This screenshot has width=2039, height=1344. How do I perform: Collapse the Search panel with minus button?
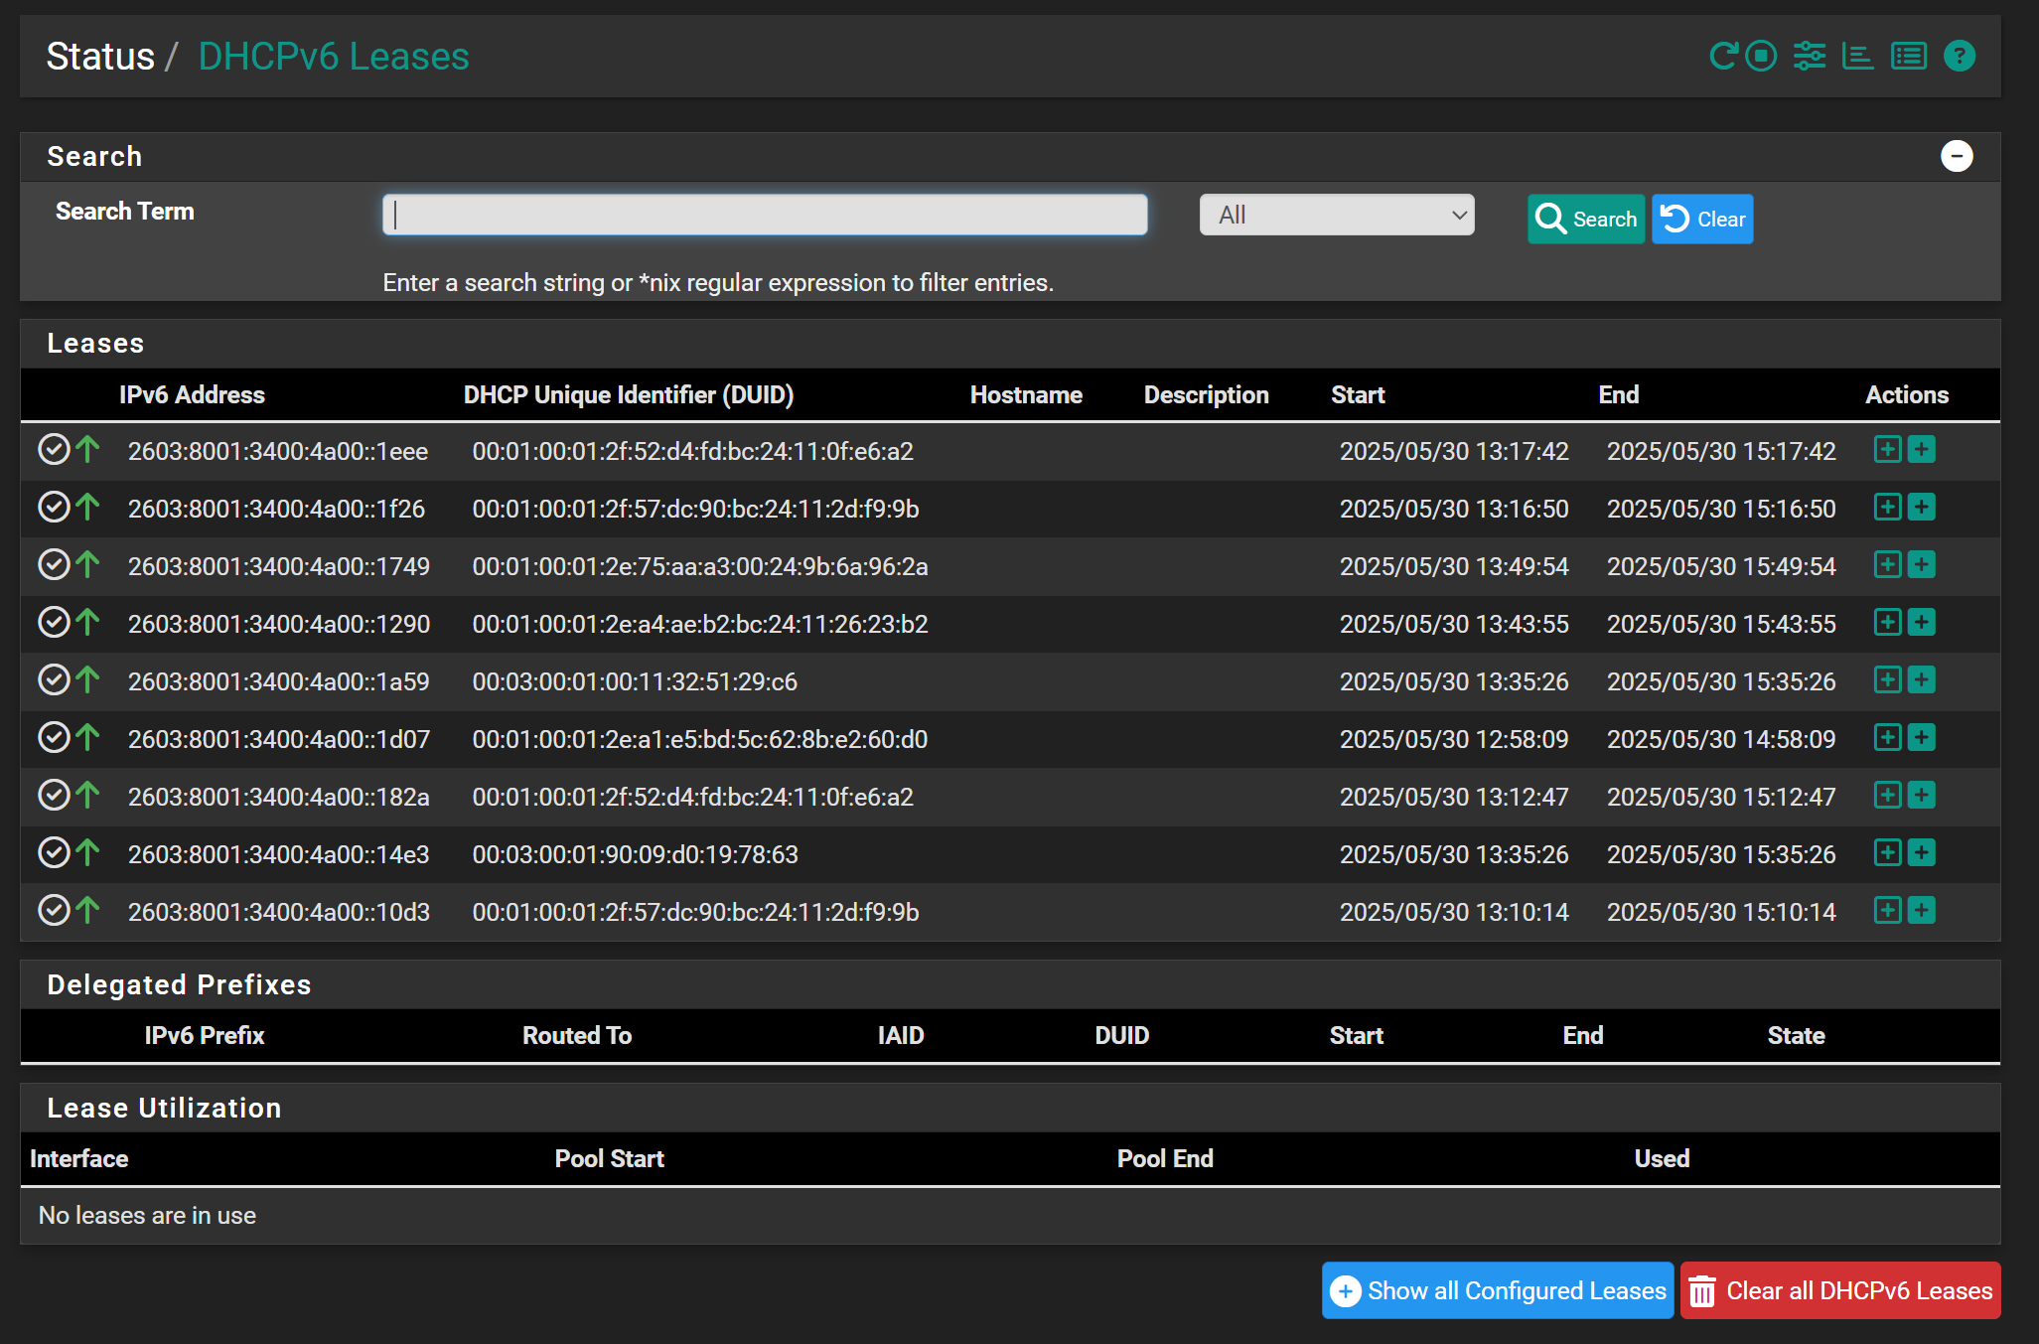(1957, 156)
